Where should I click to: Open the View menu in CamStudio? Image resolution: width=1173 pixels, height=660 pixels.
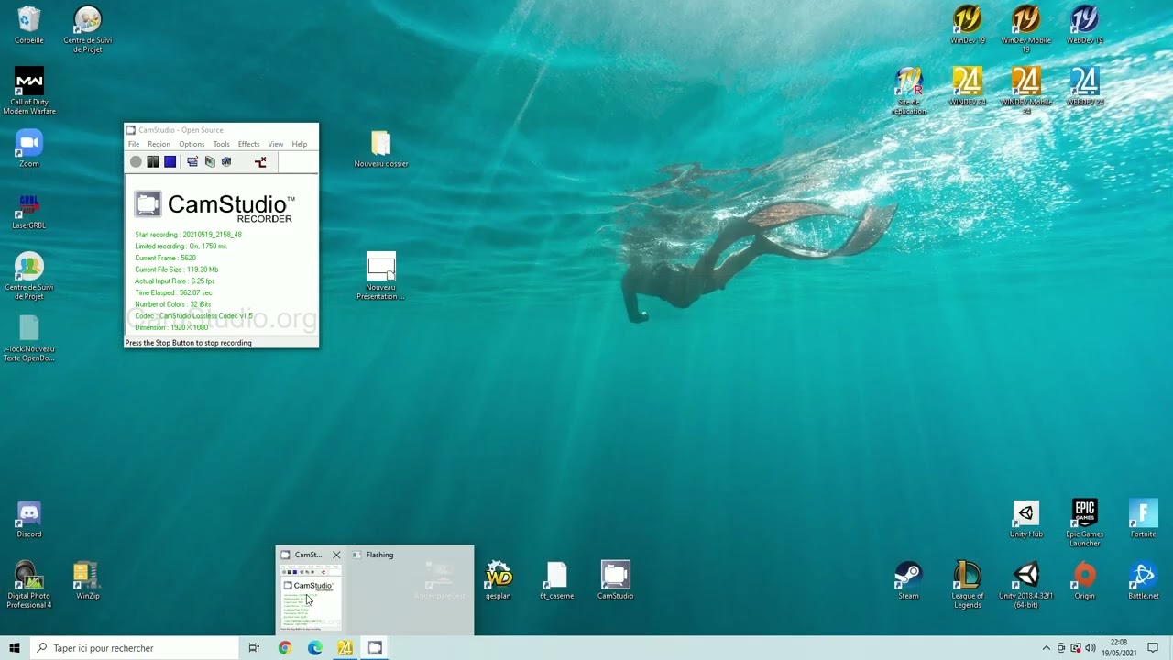tap(275, 144)
